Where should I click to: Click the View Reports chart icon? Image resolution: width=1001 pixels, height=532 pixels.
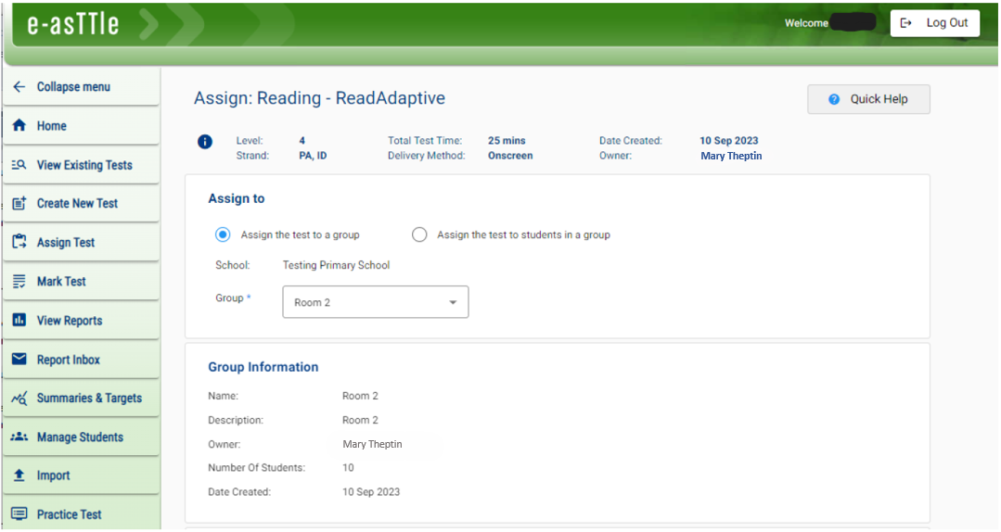coord(19,321)
